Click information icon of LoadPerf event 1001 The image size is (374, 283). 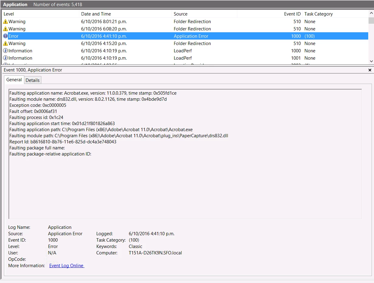[x=5, y=58]
